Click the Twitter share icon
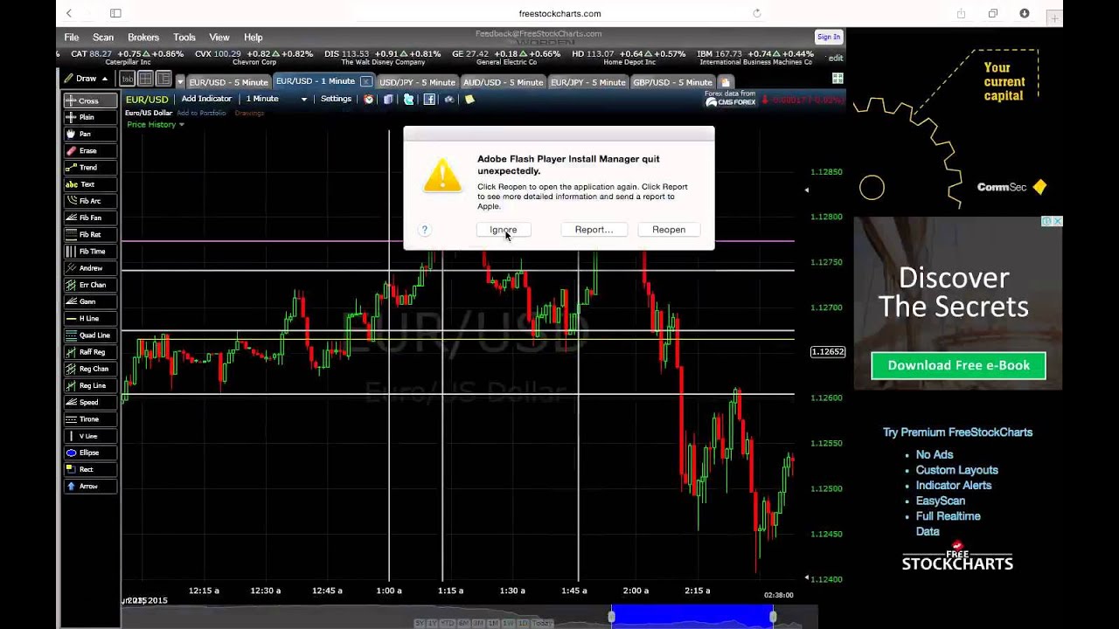 [408, 100]
